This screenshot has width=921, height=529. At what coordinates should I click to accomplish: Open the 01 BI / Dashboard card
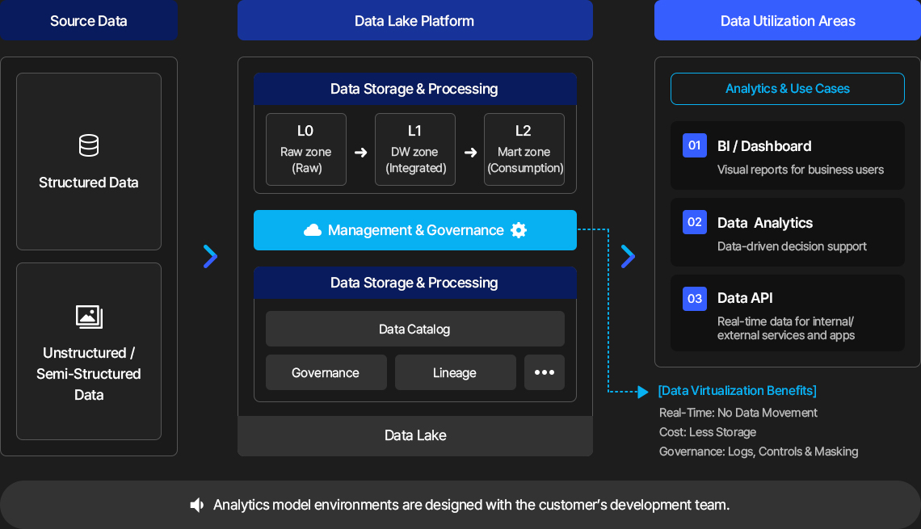click(788, 156)
